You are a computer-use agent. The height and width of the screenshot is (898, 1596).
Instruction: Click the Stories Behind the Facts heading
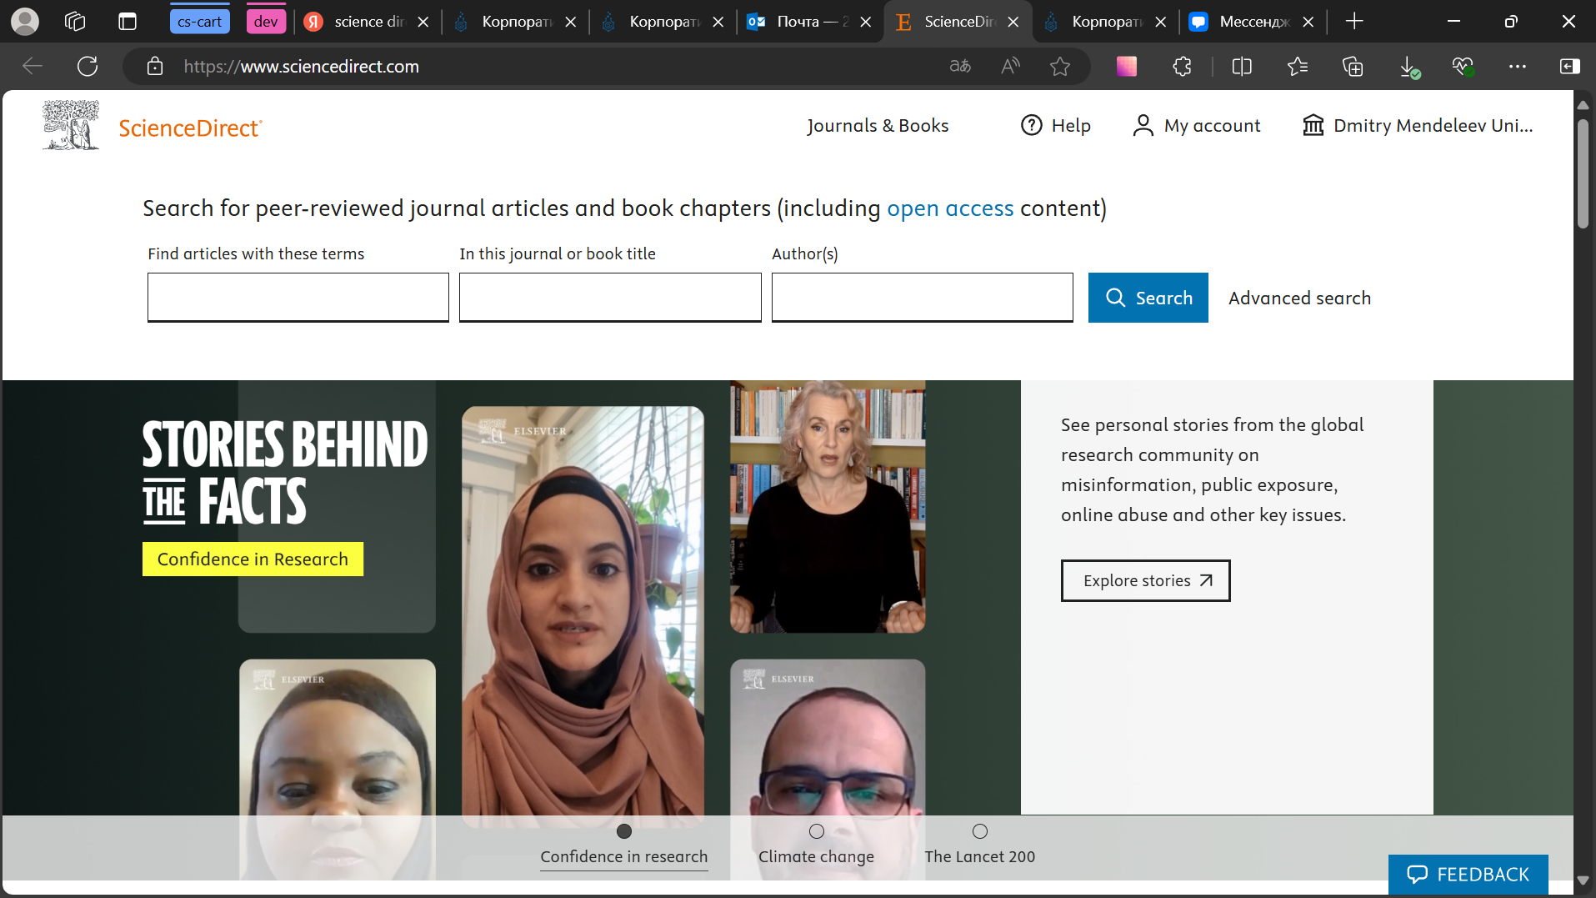tap(284, 473)
